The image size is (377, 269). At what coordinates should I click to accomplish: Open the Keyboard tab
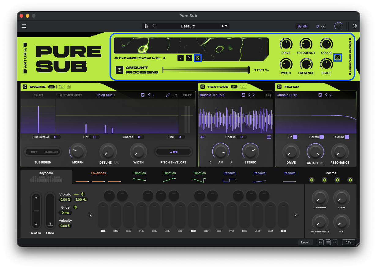point(46,177)
